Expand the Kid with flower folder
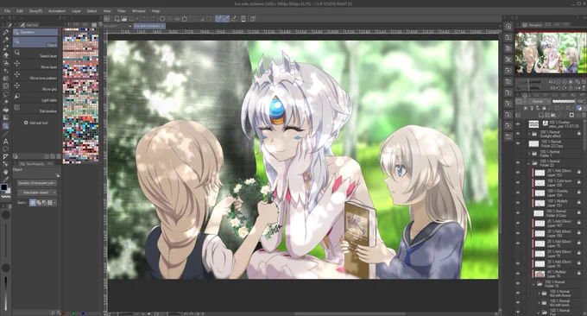Image resolution: width=587 pixels, height=316 pixels. point(539,294)
